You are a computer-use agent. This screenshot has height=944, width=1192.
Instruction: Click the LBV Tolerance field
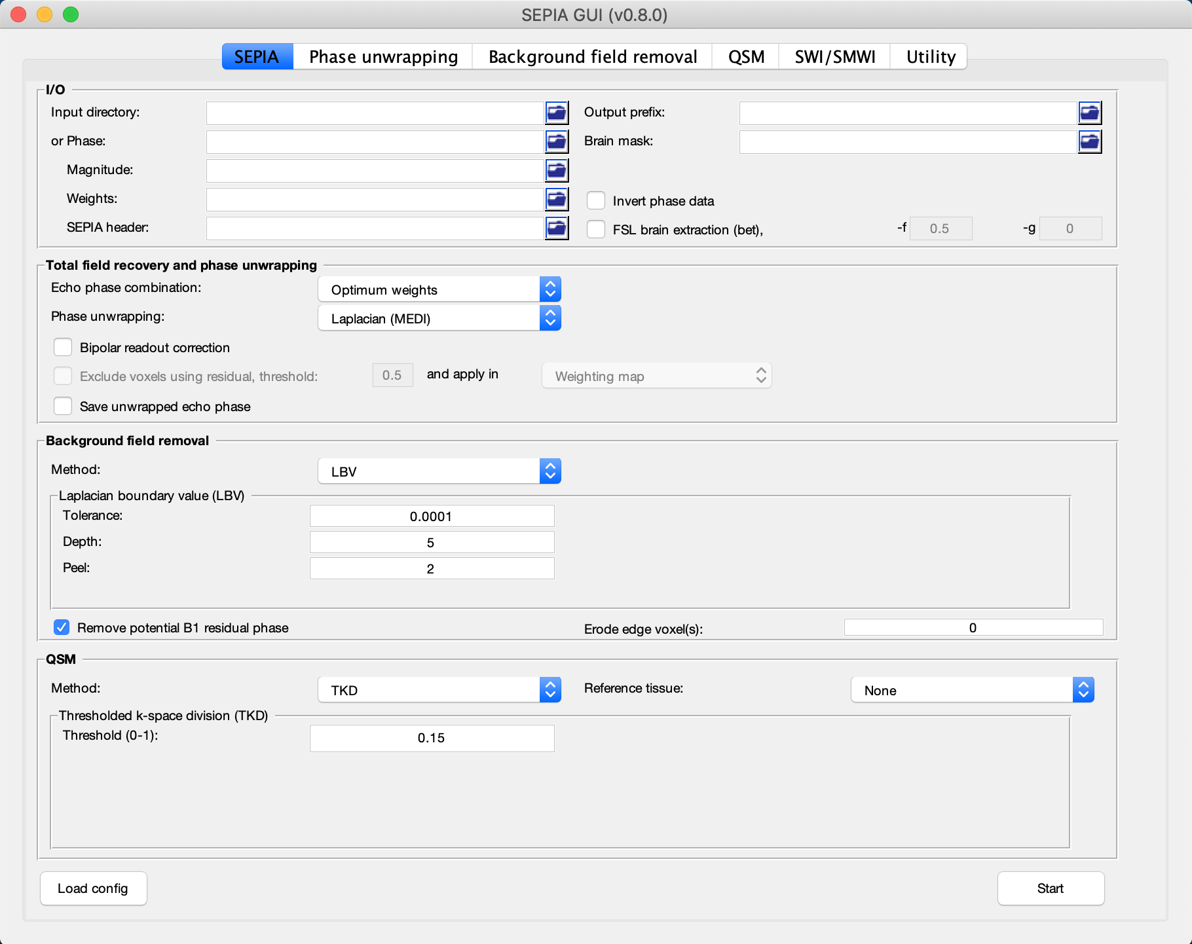(432, 516)
